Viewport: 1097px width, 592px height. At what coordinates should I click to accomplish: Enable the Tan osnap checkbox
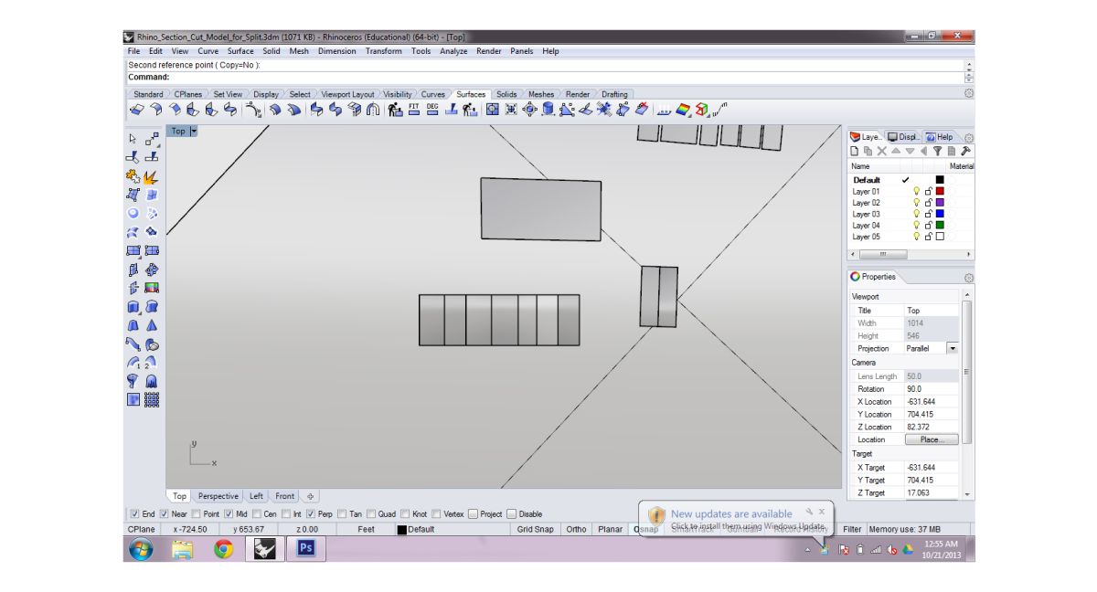343,513
